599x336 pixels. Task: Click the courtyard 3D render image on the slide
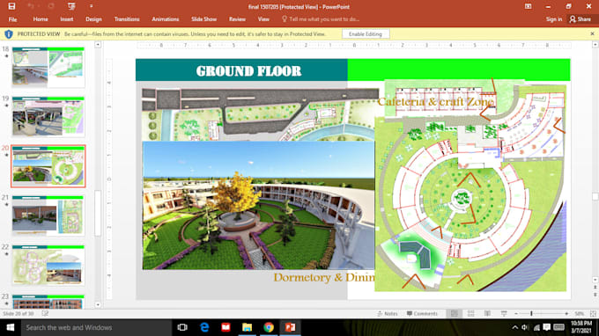point(258,206)
